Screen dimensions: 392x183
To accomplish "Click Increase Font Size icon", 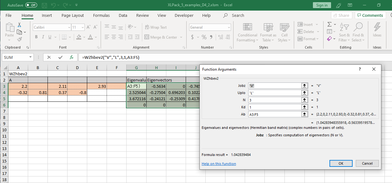I will 88,27.
